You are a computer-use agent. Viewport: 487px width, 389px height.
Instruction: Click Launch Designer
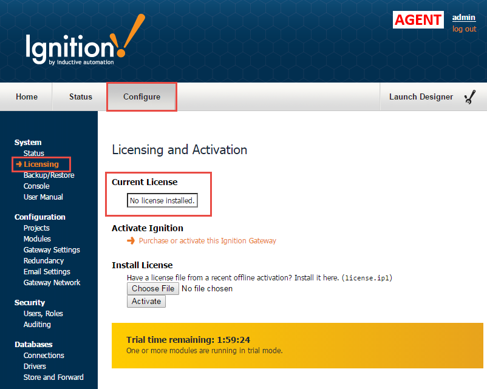(x=421, y=97)
